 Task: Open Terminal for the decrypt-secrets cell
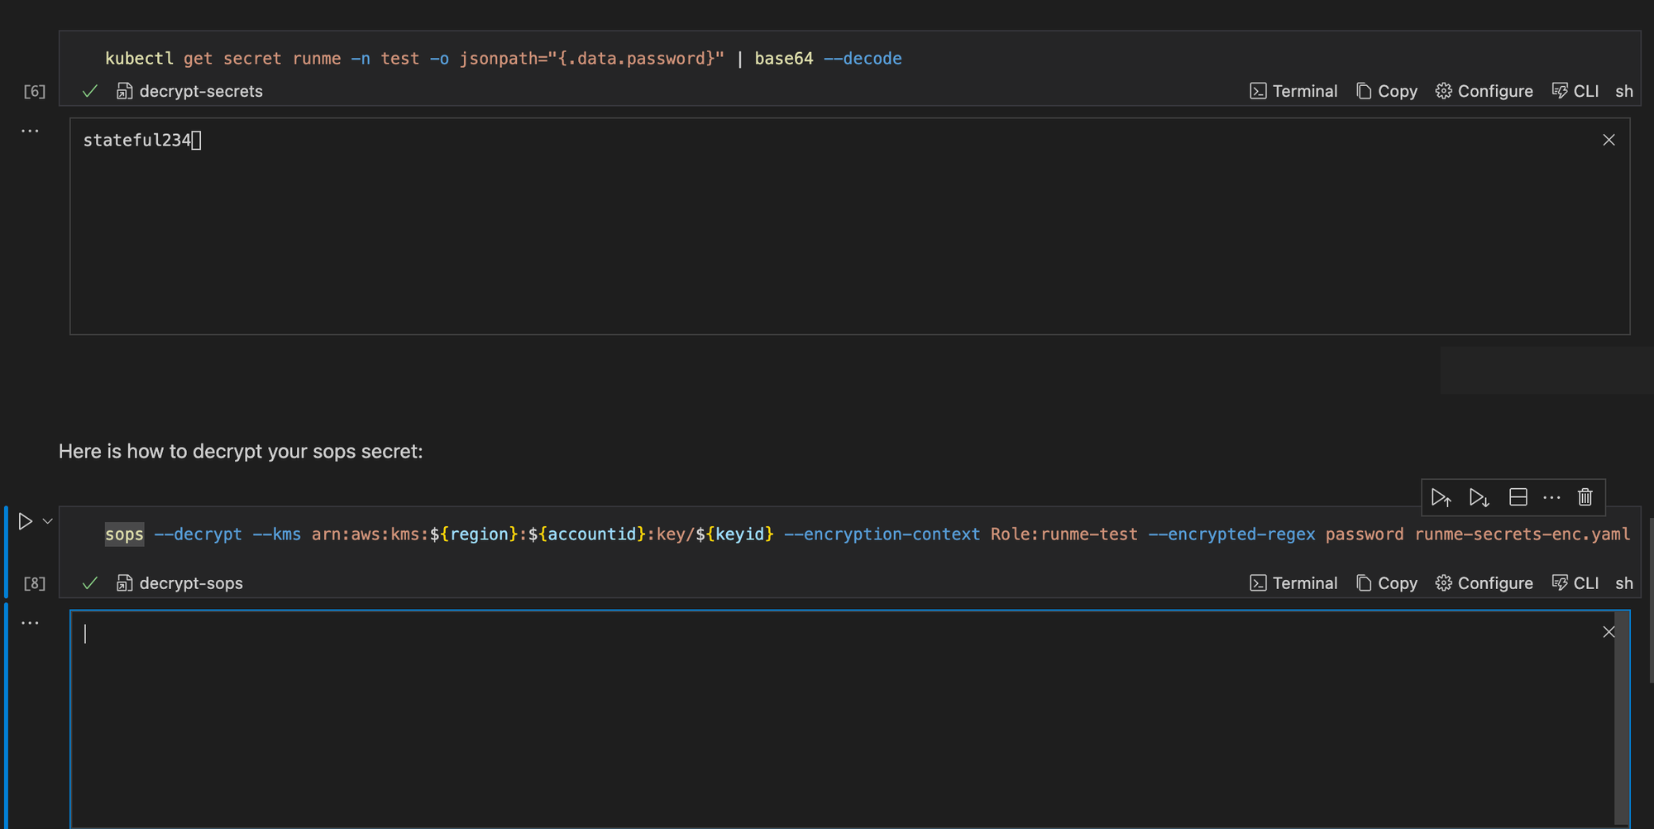pos(1293,91)
